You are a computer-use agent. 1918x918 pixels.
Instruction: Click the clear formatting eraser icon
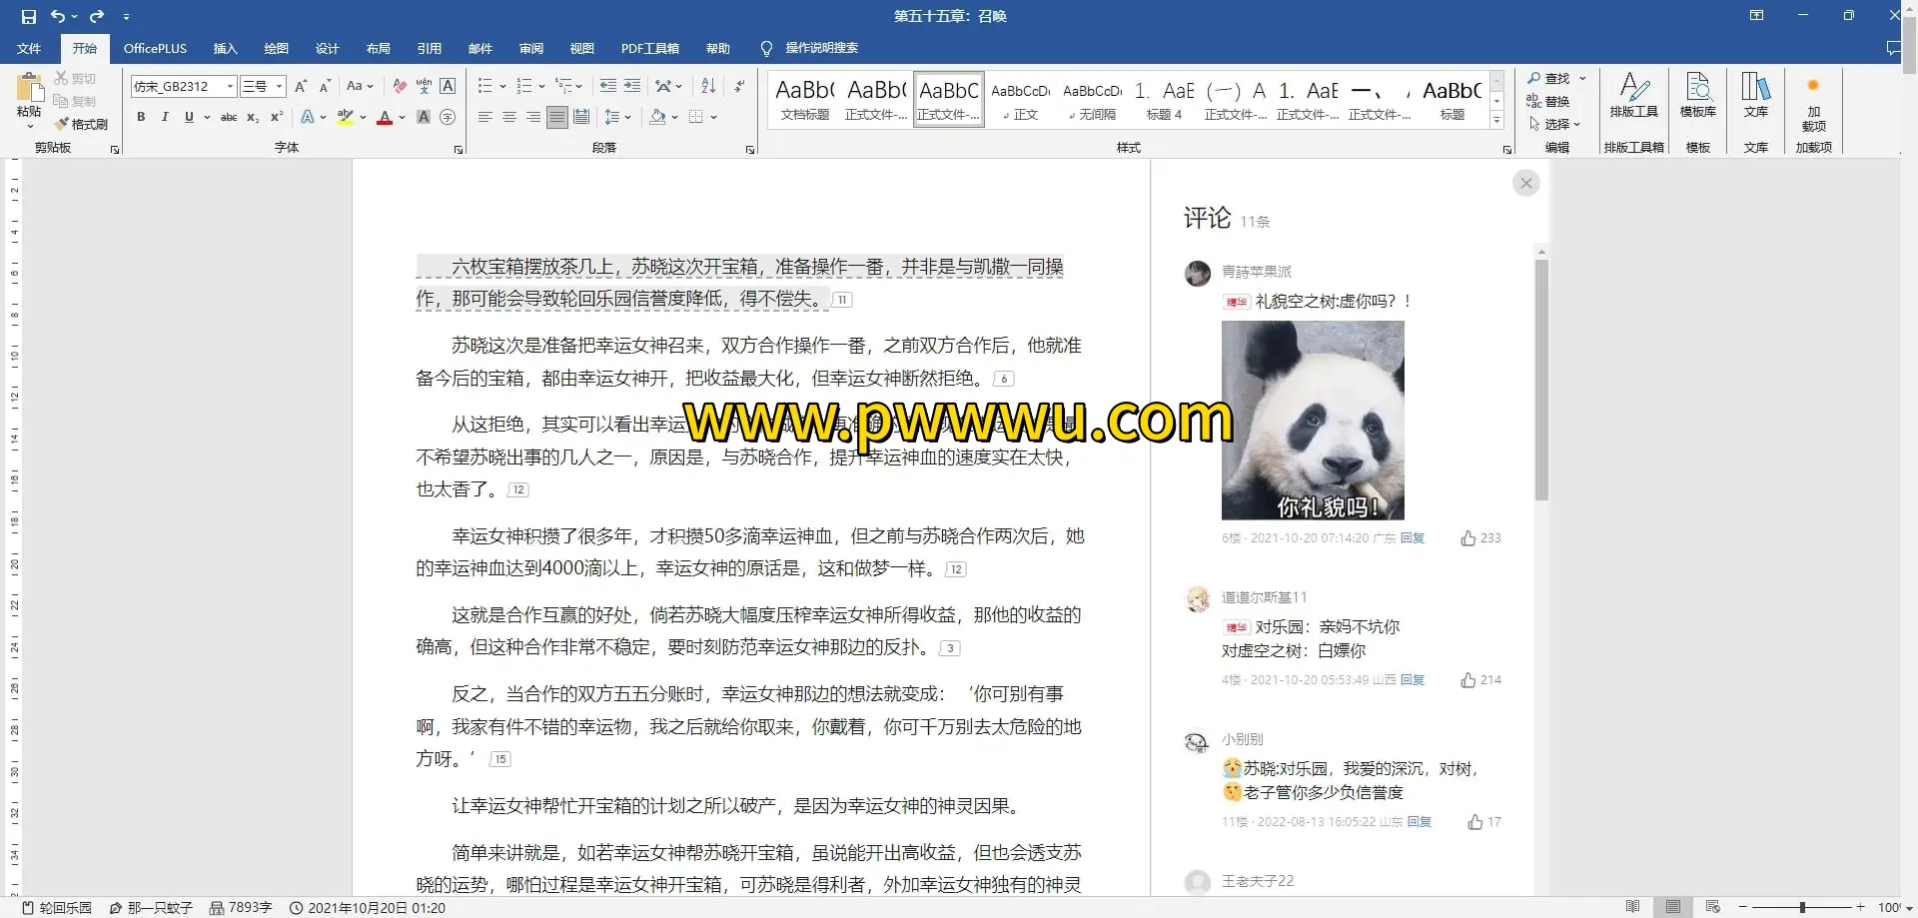tap(400, 86)
